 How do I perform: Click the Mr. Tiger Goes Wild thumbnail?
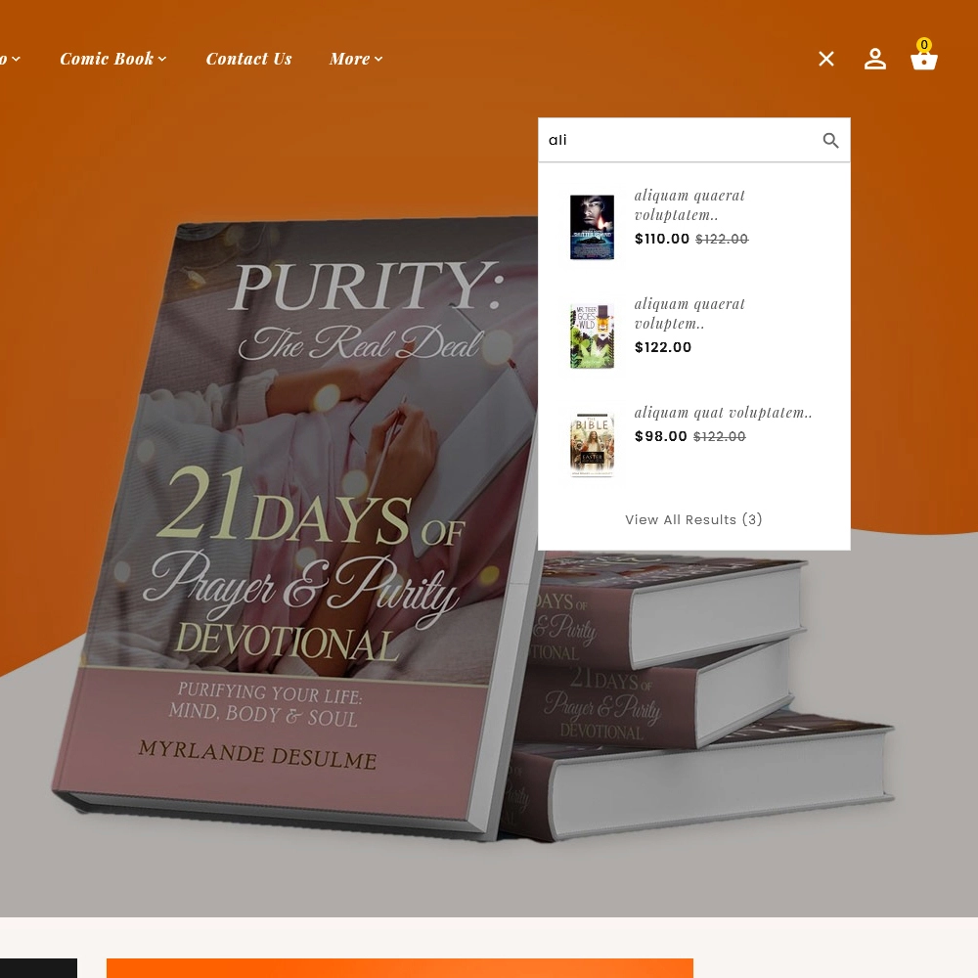coord(592,335)
